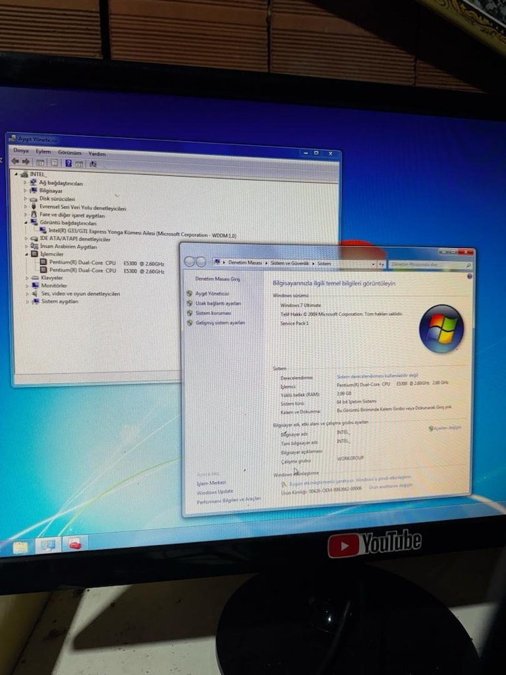This screenshot has height=675, width=506.
Task: Click the round Help icon in Sistem window
Action: point(469,276)
